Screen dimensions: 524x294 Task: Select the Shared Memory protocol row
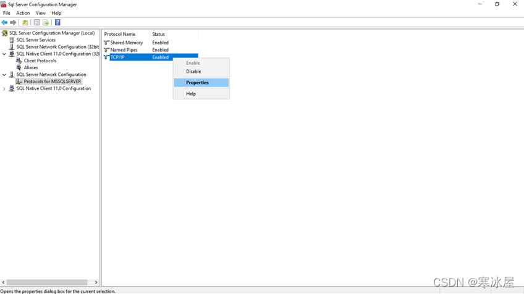point(150,43)
